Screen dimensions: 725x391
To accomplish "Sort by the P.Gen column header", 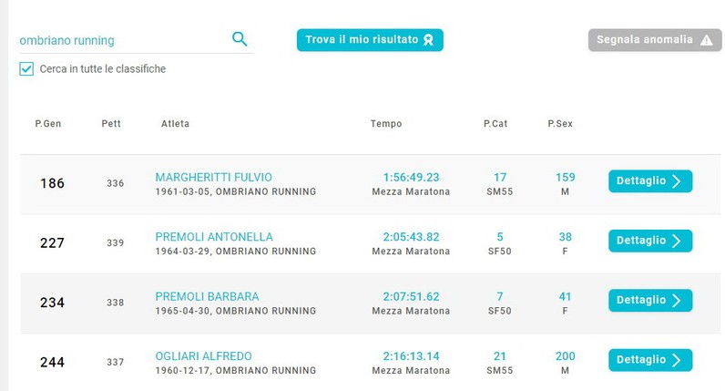I will [48, 124].
